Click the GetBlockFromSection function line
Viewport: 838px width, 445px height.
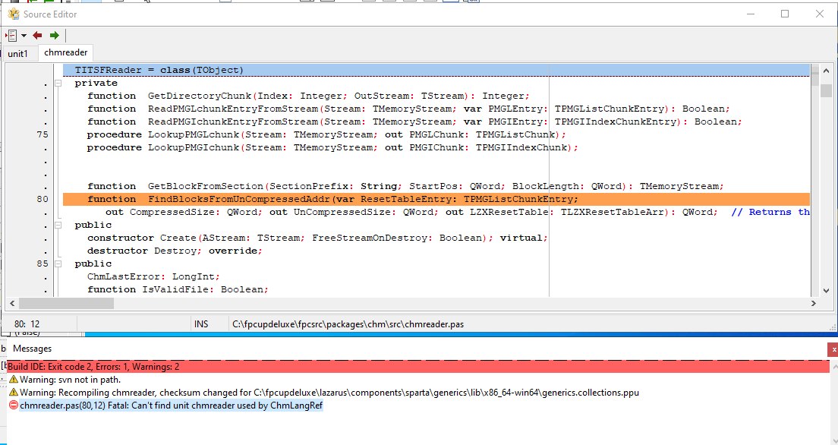click(405, 186)
